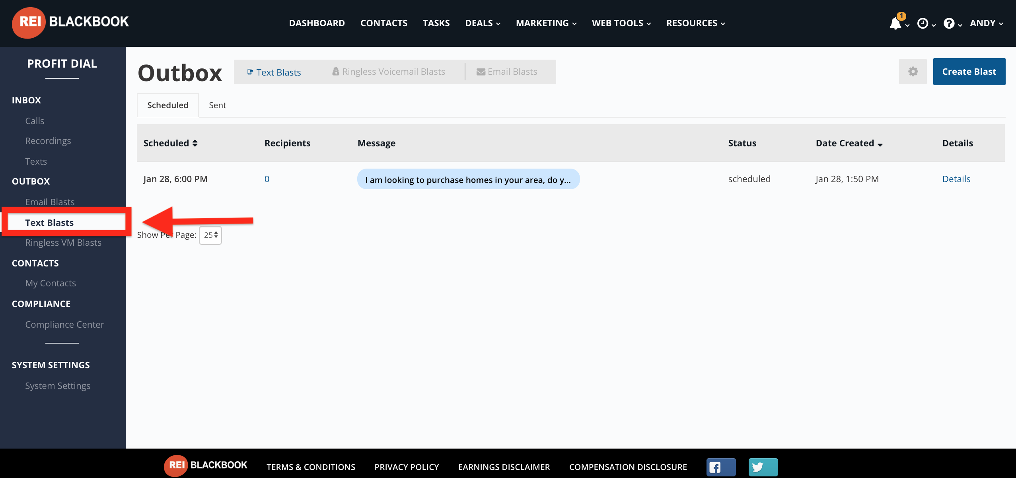Go to DASHBOARD
Screen dimensions: 1016x478
(x=317, y=23)
